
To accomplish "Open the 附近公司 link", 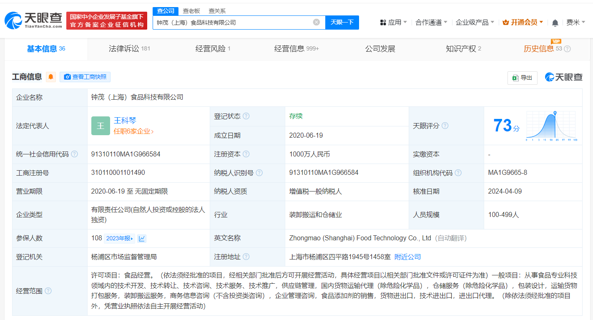I will pos(408,257).
